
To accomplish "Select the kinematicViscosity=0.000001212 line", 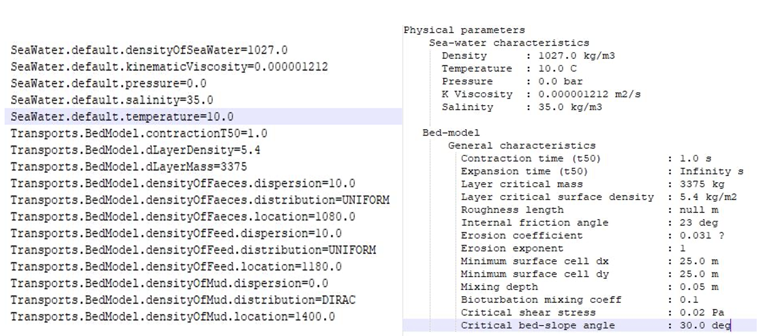I will pyautogui.click(x=169, y=67).
